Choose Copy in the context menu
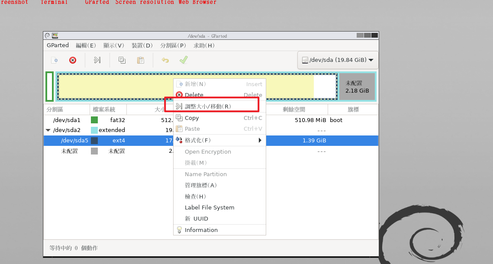The width and height of the screenshot is (493, 264). tap(219, 118)
